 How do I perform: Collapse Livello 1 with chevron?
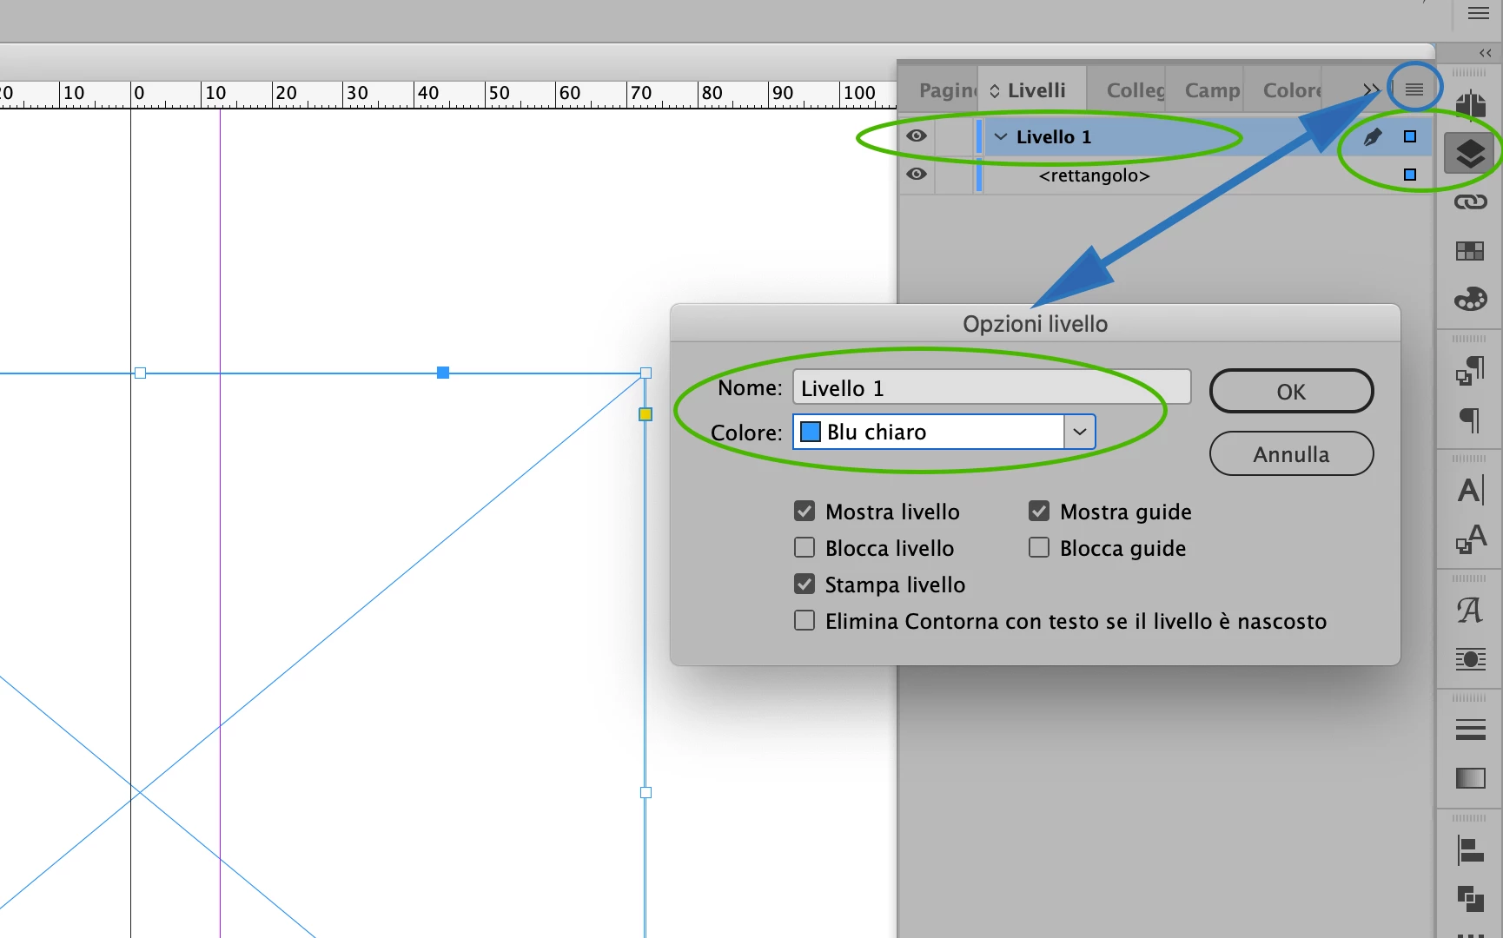(1001, 136)
